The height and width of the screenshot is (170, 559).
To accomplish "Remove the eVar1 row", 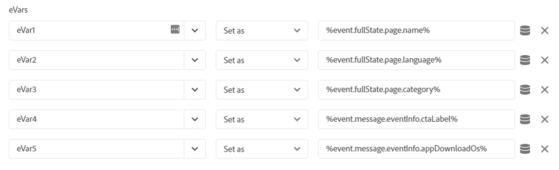I will pos(545,31).
